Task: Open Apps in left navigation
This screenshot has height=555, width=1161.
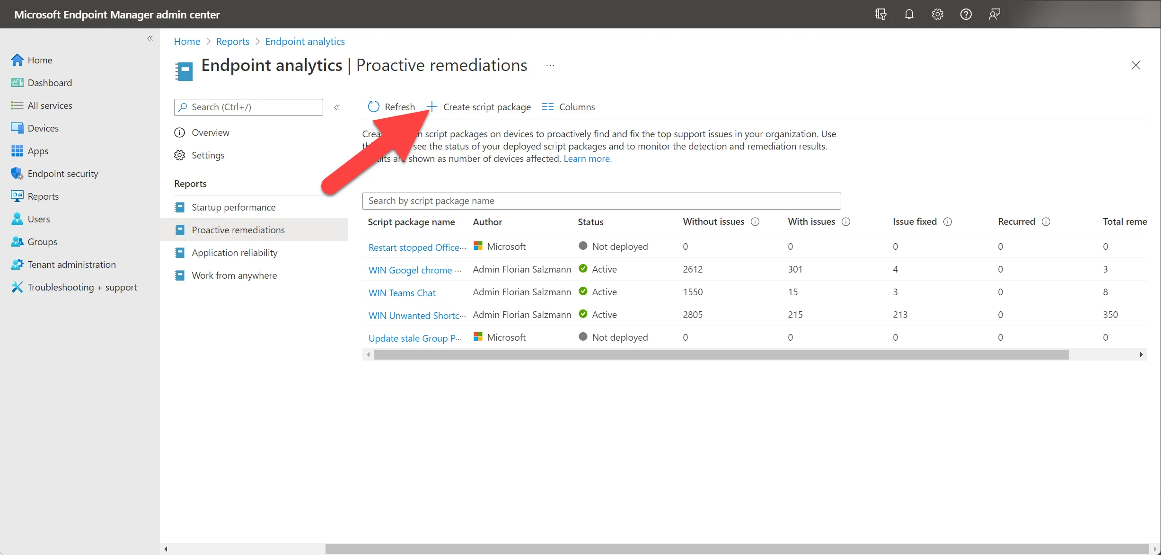Action: coord(38,151)
